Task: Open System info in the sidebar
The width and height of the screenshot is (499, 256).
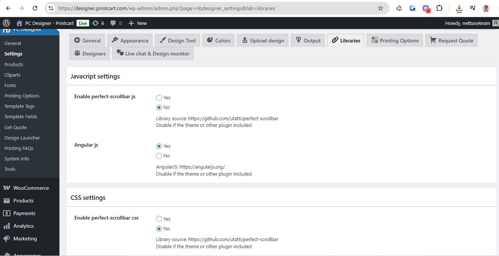Action: (17, 159)
